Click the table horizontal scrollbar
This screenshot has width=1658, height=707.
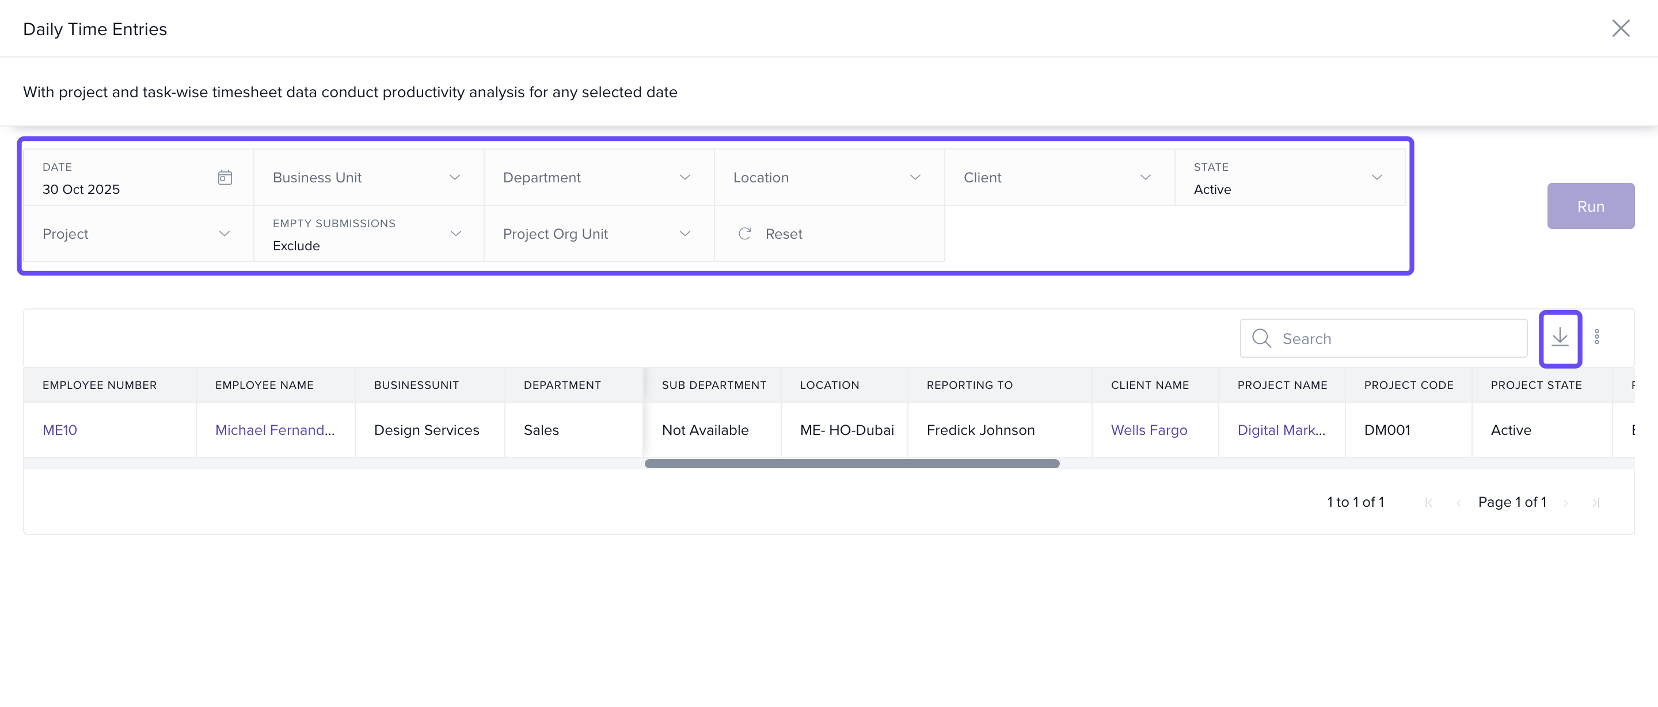[851, 464]
